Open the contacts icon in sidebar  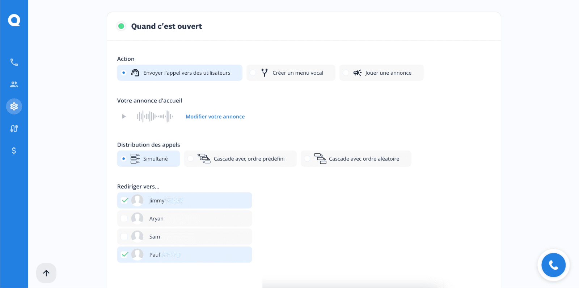(14, 84)
